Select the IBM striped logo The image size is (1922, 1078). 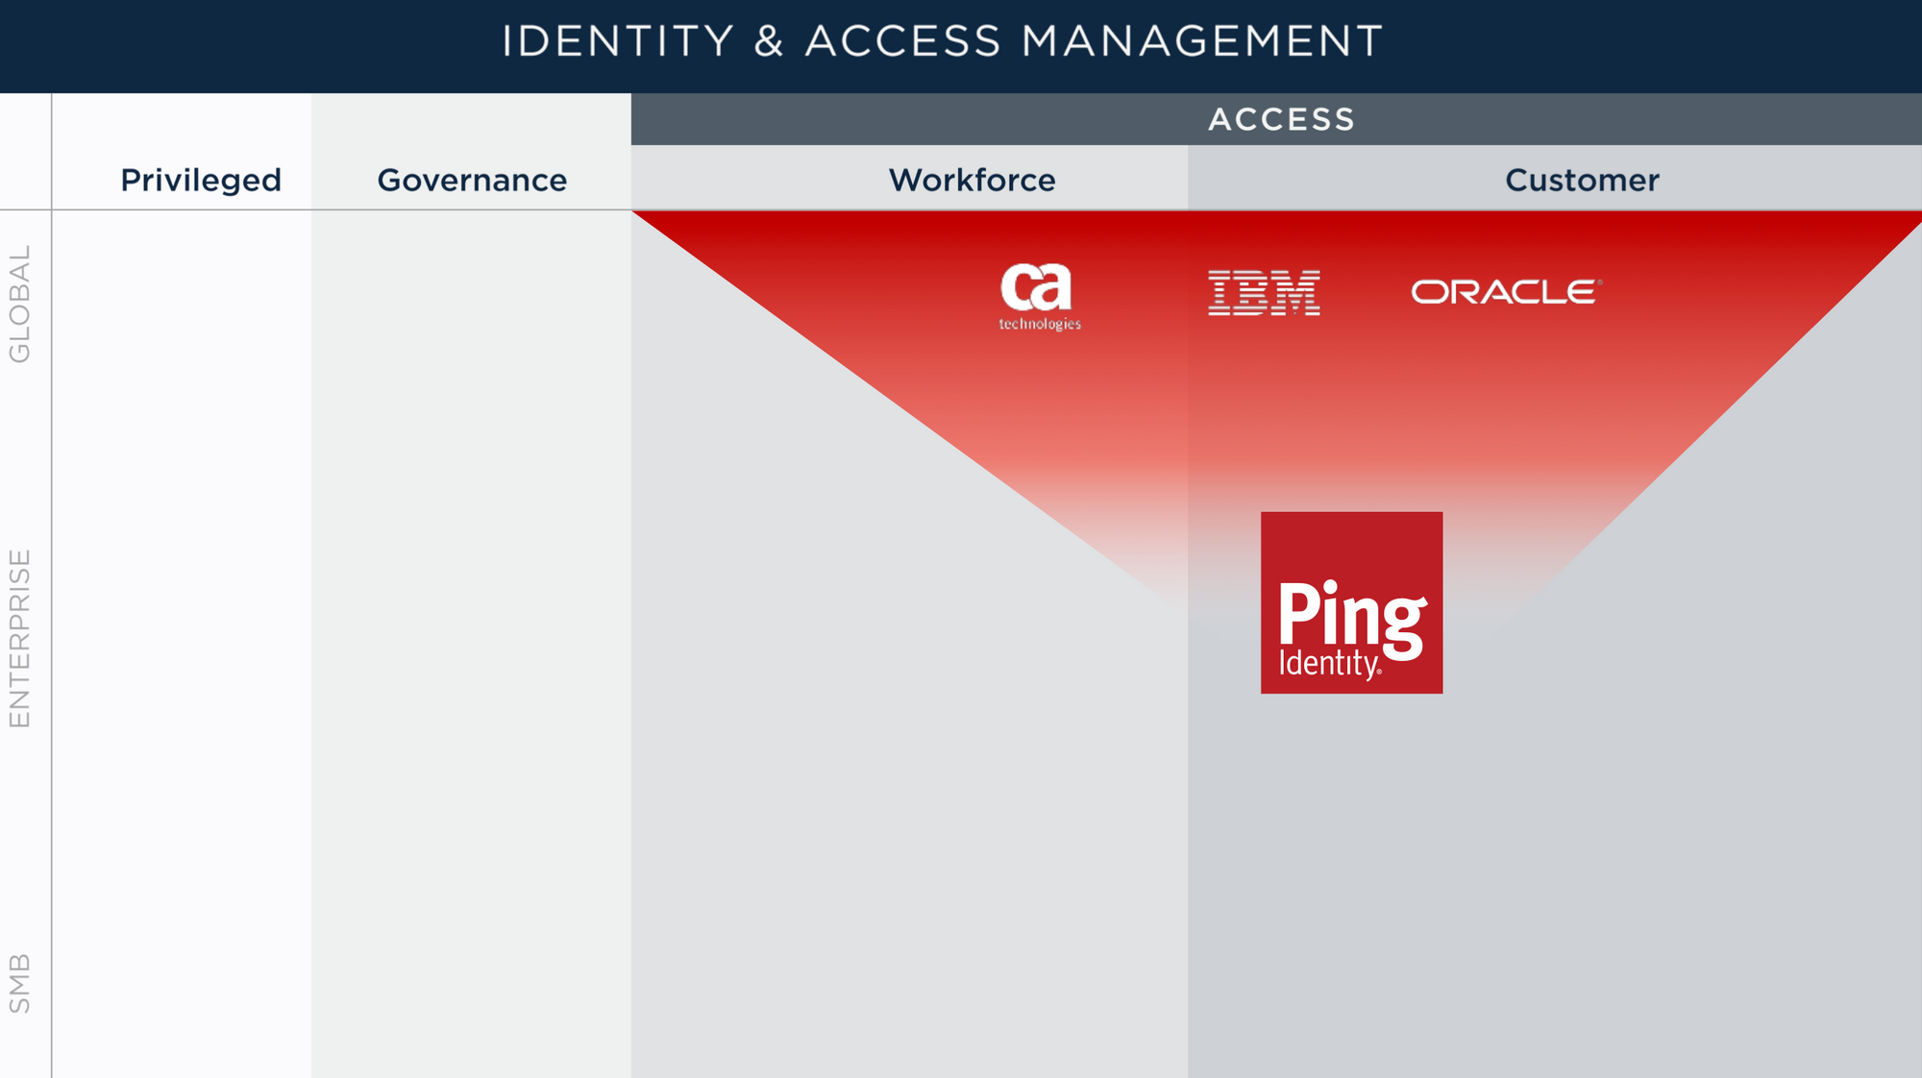[1264, 292]
